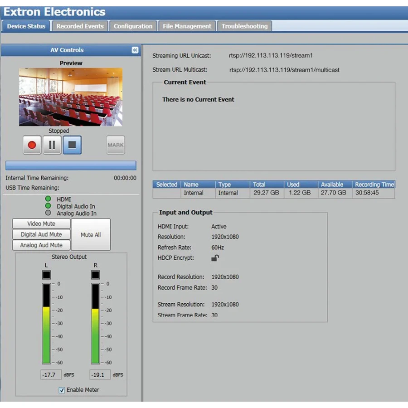Go to the File Management tab
Image resolution: width=408 pixels, height=408 pixels.
[x=187, y=26]
